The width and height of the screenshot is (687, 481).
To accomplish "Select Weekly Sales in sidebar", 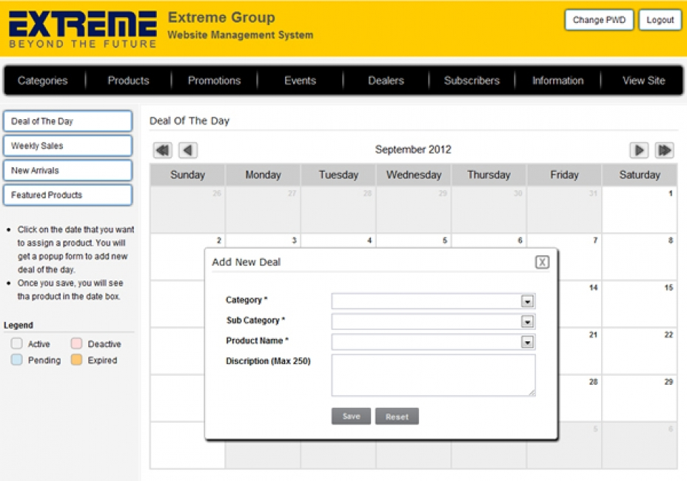I will [68, 146].
